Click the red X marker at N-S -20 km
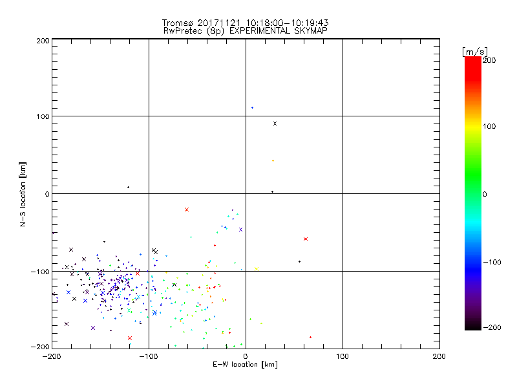Screen dimensions: 517x388 pyautogui.click(x=187, y=209)
